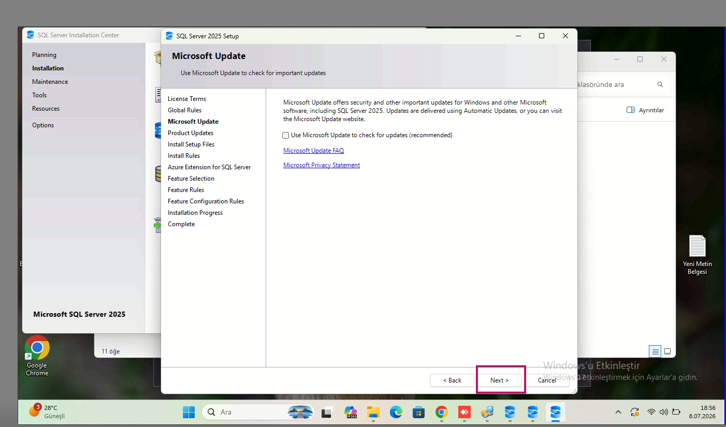Click the magnifier icon in File Explorer search
Screen dimensions: 726x427
click(660, 84)
